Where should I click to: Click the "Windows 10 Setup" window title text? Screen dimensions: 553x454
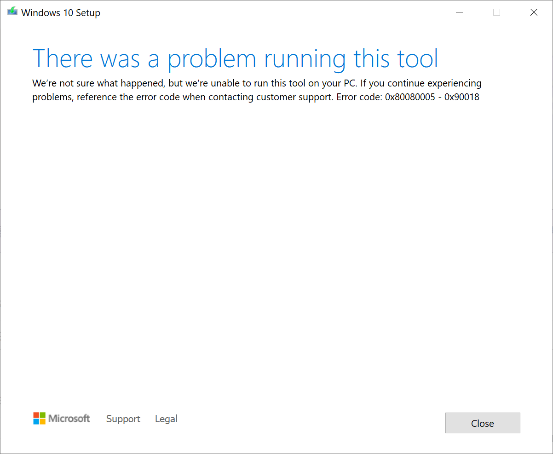click(x=61, y=12)
